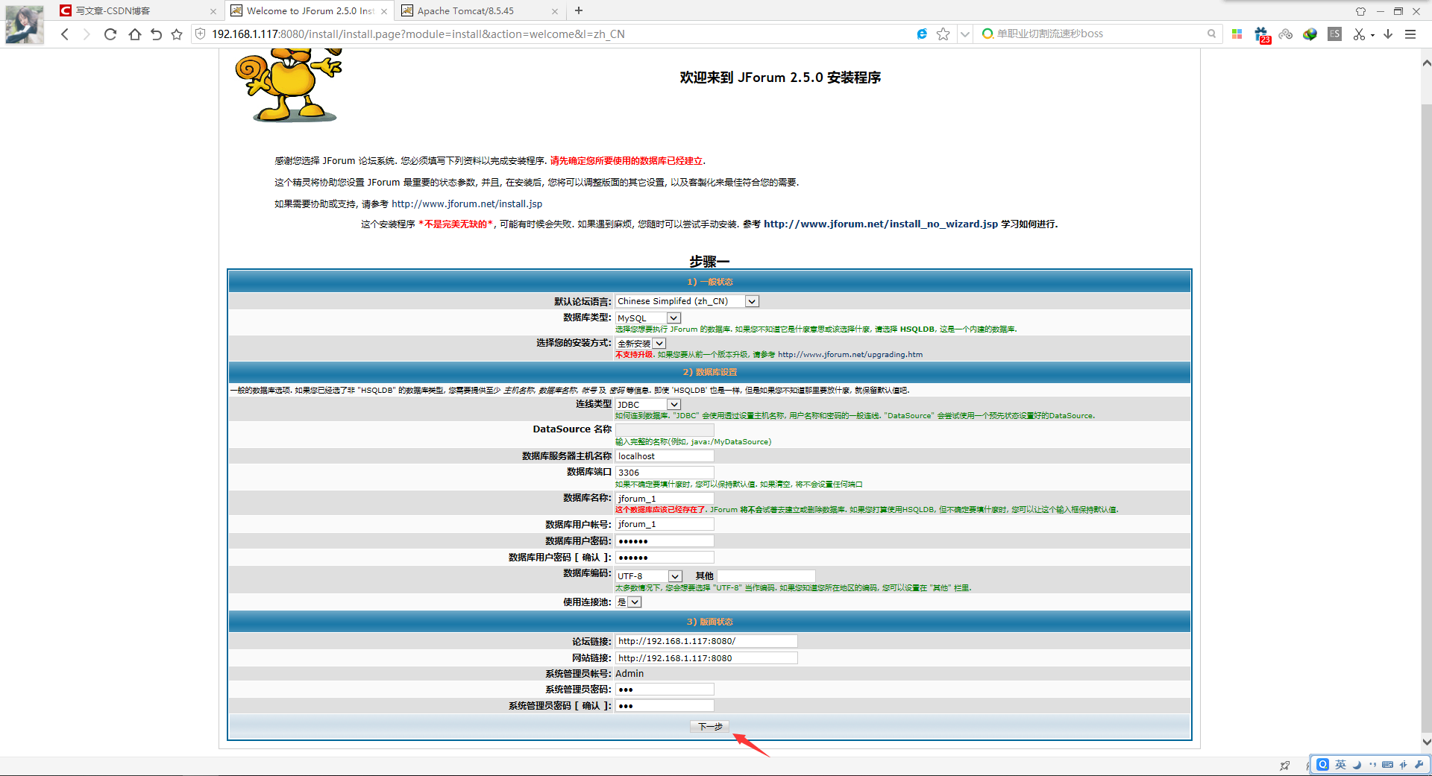Open the MySQL database type dropdown
This screenshot has width=1432, height=776.
[x=648, y=318]
